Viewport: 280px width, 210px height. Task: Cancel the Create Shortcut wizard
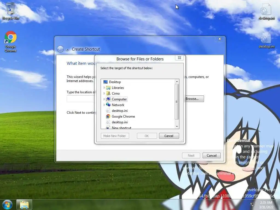point(212,156)
